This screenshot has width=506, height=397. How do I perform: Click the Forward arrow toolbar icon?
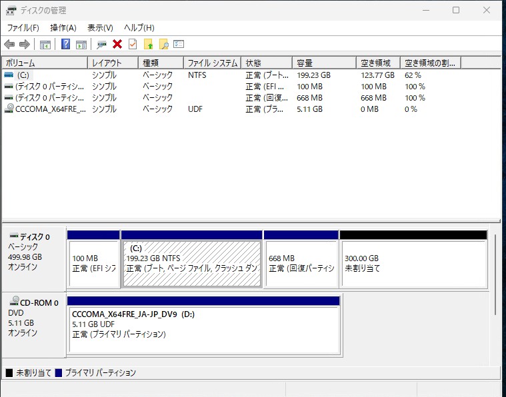coord(25,44)
